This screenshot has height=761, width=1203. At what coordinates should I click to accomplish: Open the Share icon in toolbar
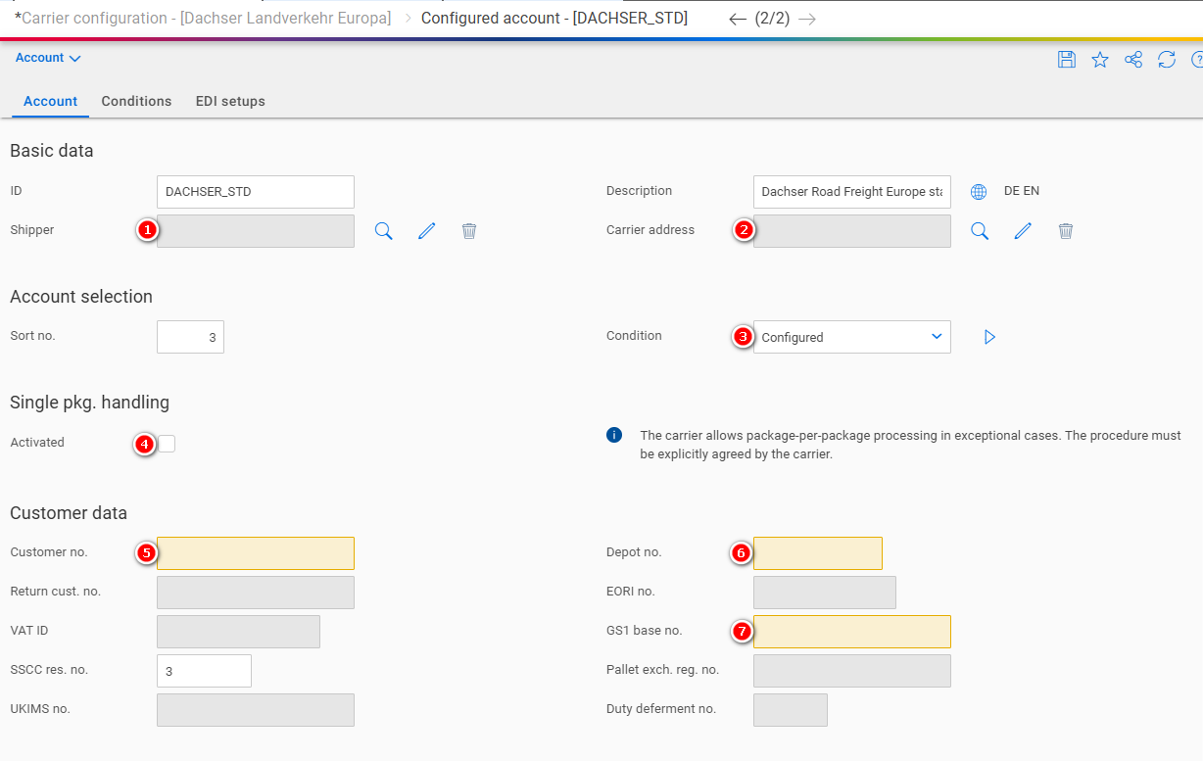point(1133,60)
